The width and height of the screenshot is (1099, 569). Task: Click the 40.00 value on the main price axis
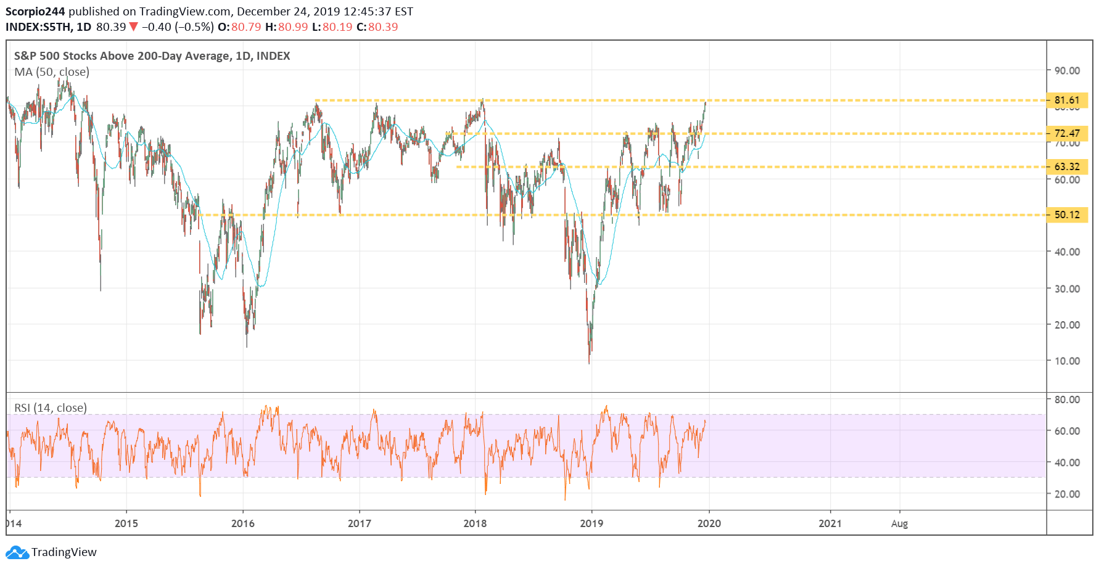tap(1067, 252)
